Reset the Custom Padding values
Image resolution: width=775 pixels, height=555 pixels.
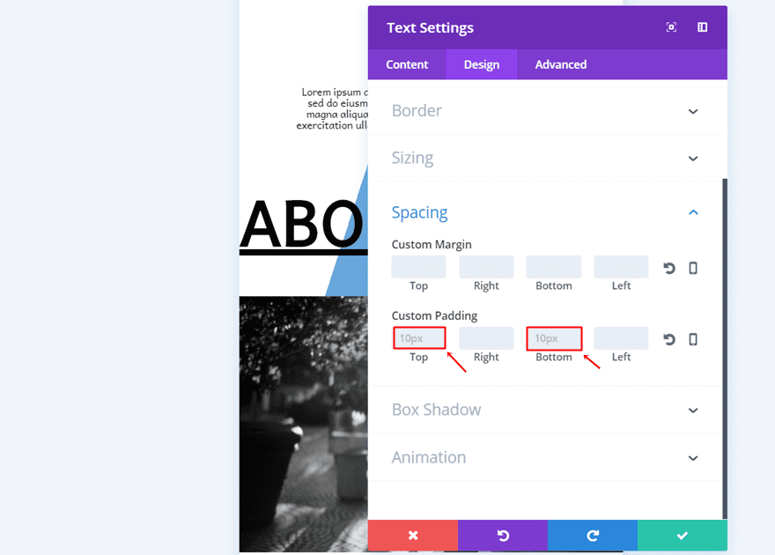coord(669,339)
